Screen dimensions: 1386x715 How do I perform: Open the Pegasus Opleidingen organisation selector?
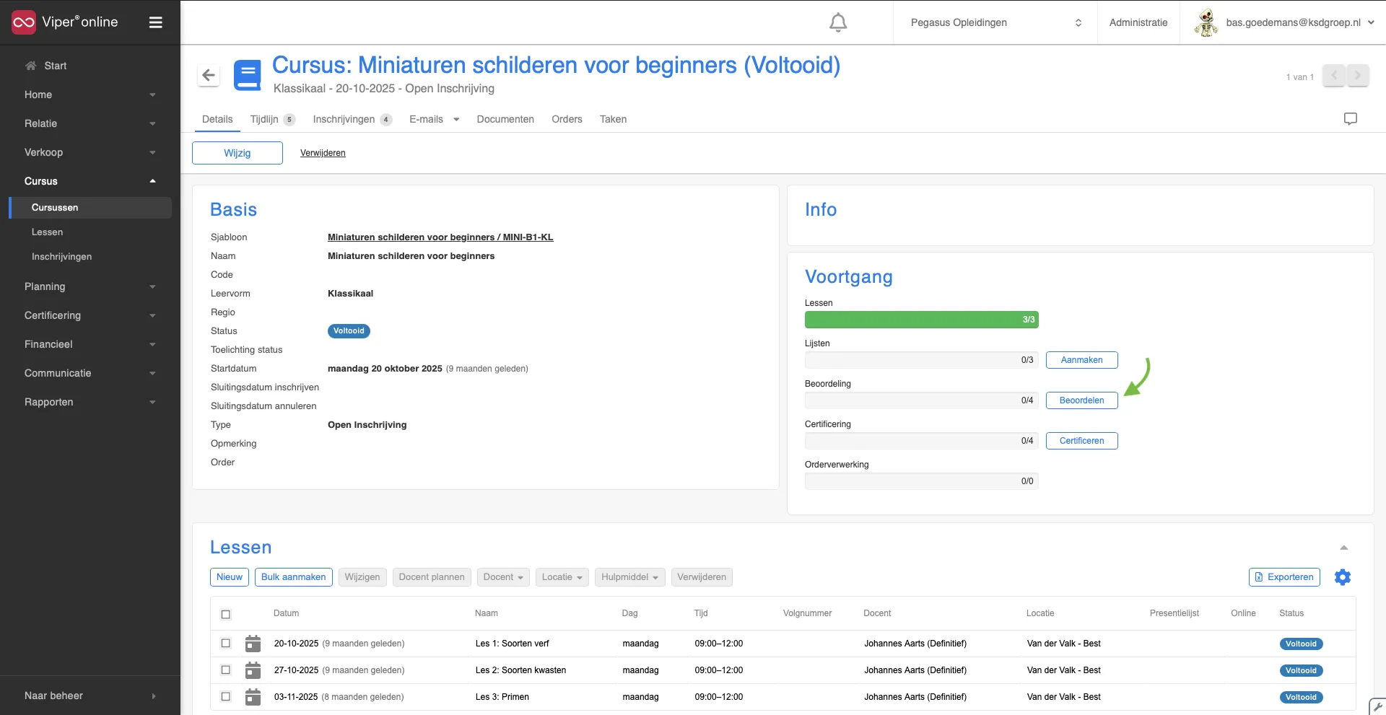pos(995,22)
